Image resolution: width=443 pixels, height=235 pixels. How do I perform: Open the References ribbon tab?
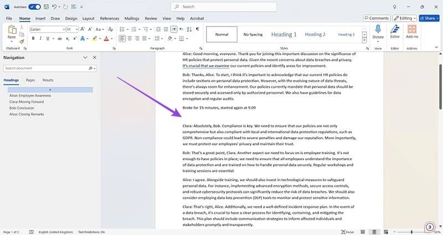tap(109, 18)
